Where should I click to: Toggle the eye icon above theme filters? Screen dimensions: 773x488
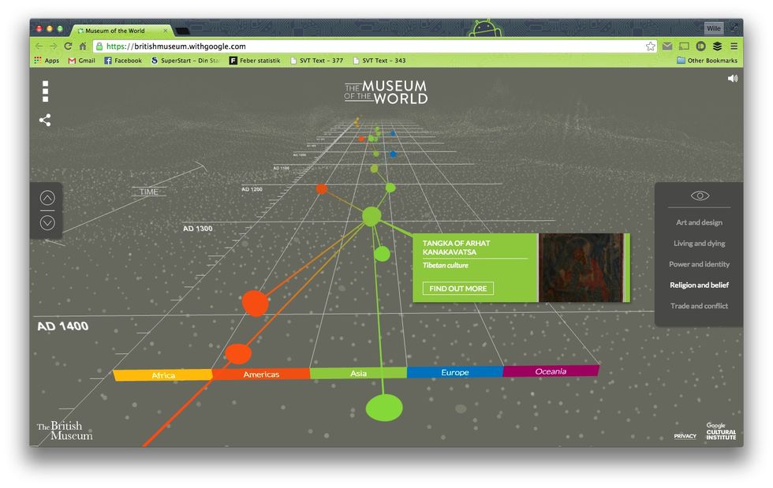[x=700, y=196]
